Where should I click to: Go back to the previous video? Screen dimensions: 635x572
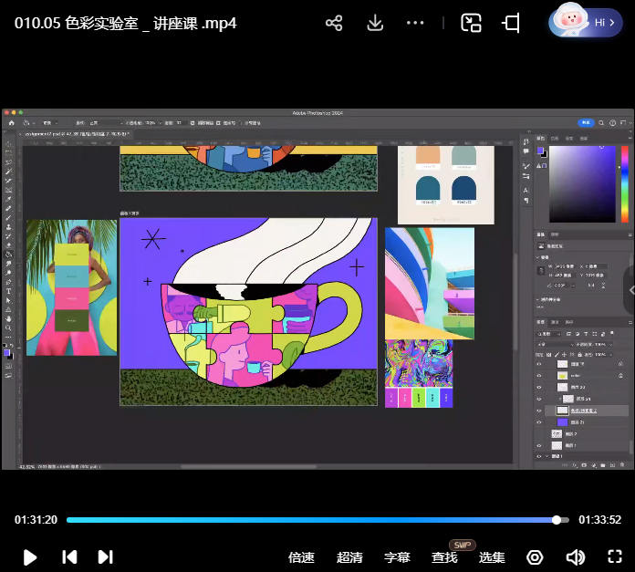click(69, 556)
